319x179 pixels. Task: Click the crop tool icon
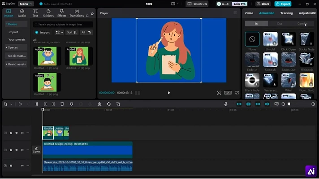pyautogui.click(x=118, y=104)
